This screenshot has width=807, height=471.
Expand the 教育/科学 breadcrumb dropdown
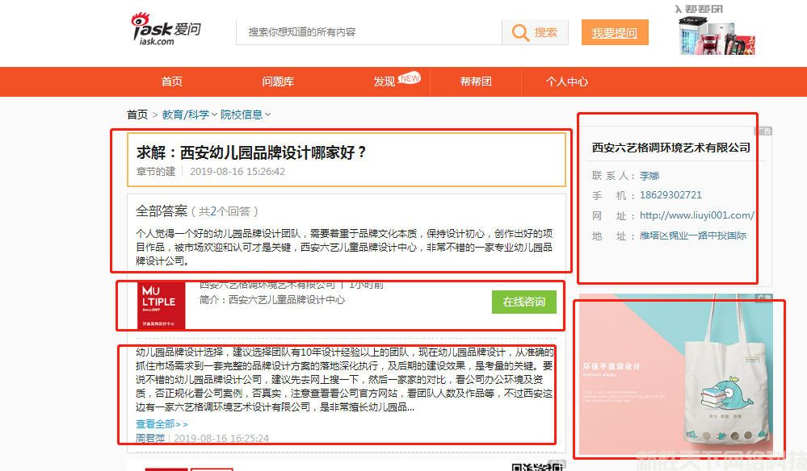pyautogui.click(x=215, y=115)
